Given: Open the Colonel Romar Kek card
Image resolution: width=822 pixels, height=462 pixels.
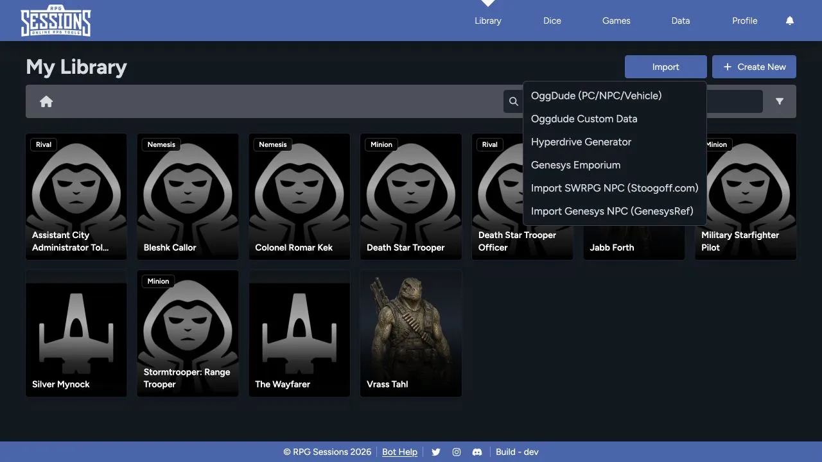Looking at the screenshot, I should pyautogui.click(x=299, y=196).
